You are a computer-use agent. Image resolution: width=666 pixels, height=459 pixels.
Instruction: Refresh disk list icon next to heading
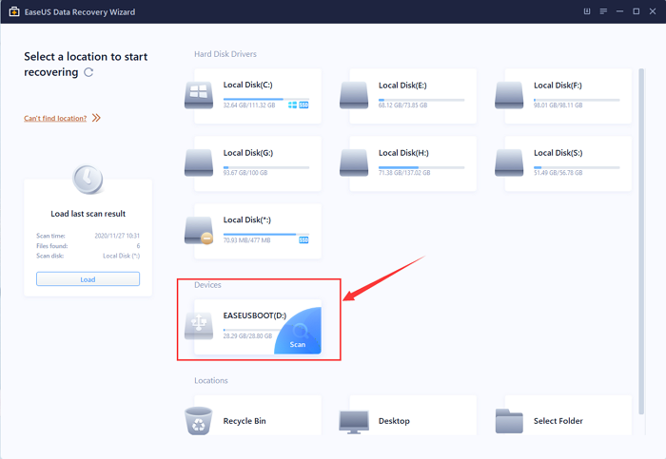[88, 72]
